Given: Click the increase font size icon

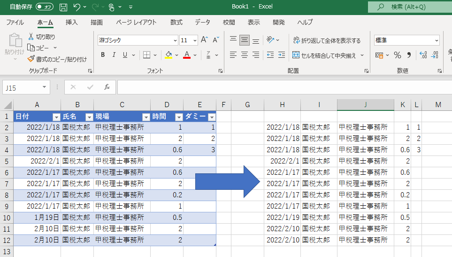Looking at the screenshot, I should point(204,40).
